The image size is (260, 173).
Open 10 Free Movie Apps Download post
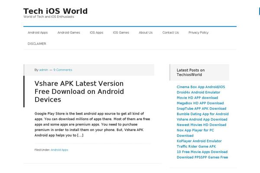202,152
